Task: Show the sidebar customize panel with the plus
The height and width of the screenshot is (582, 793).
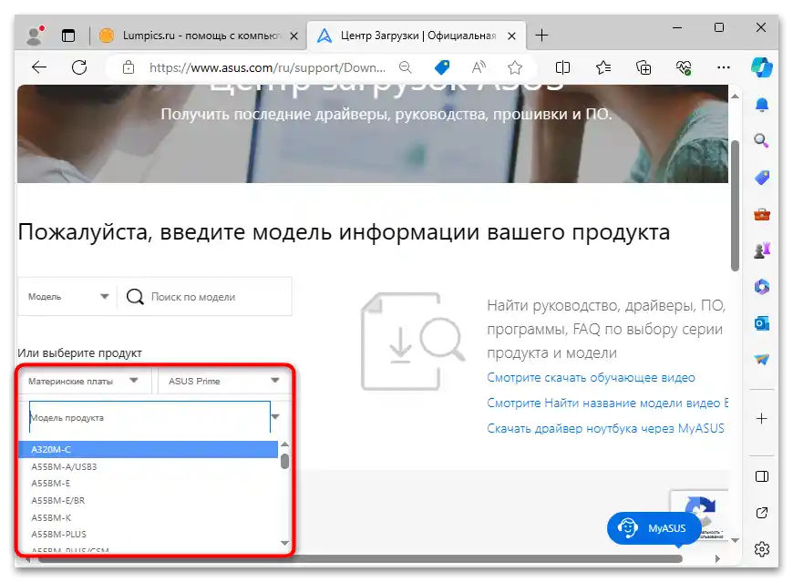Action: [x=762, y=419]
